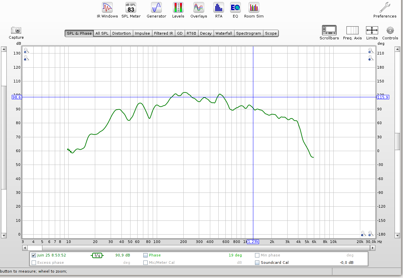Click the 1/6 smoothing indicator
403x278 pixels.
(97, 255)
